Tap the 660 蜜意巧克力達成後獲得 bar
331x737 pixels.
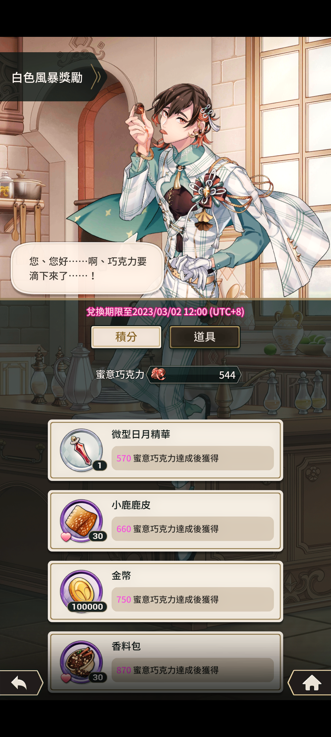click(x=192, y=529)
